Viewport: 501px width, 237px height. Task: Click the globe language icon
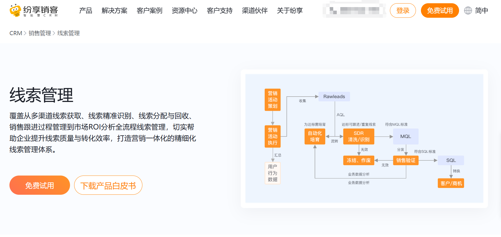point(468,11)
